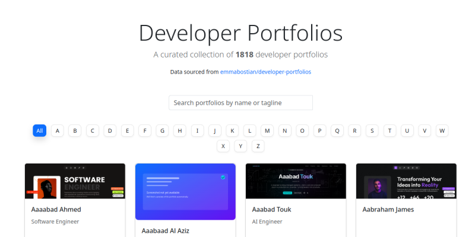Click the Software Engineer tagline text
The height and width of the screenshot is (237, 475).
tap(55, 222)
